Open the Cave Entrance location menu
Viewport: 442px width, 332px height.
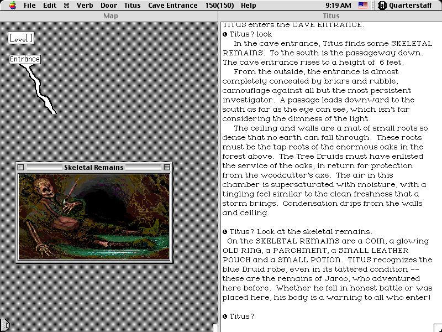click(x=172, y=5)
